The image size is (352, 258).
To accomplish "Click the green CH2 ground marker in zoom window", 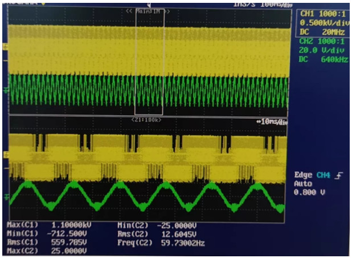I will point(6,197).
